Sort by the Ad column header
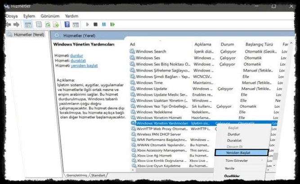This screenshot has width=300, height=184. 132,44
